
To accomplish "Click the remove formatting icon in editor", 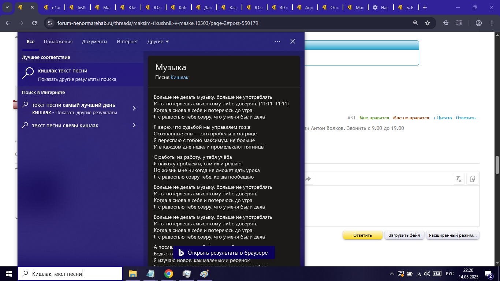I will [458, 179].
